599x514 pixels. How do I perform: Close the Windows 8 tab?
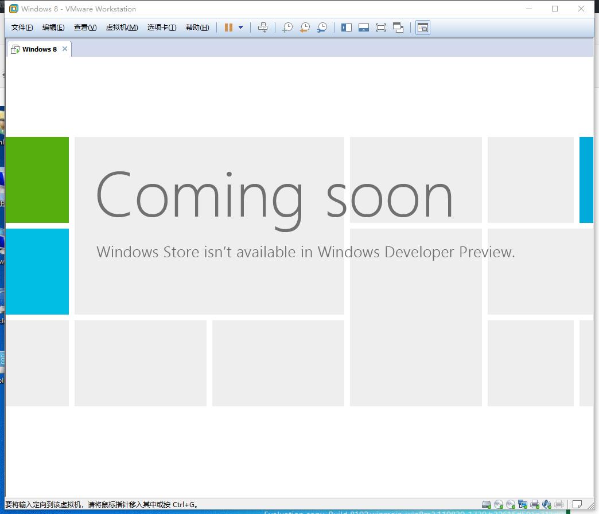65,49
